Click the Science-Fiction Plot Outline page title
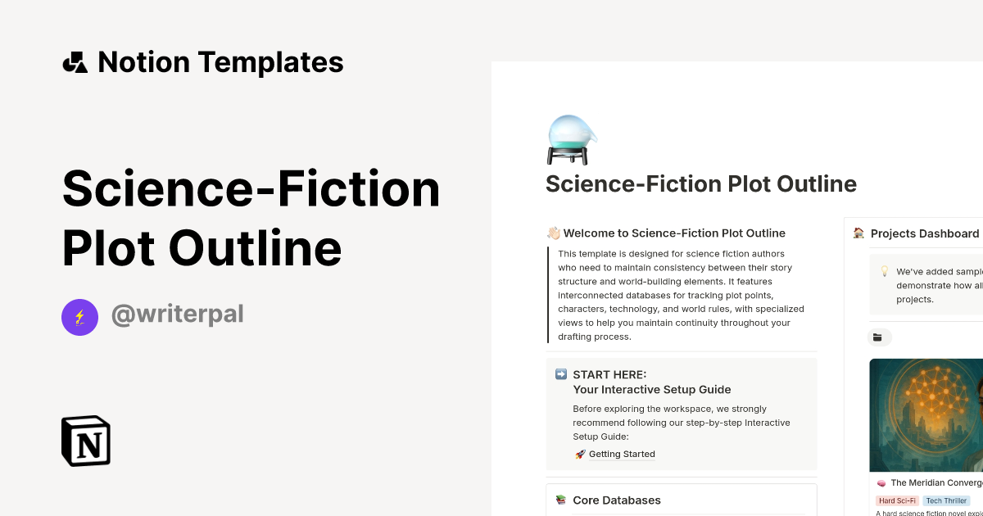This screenshot has width=983, height=516. [701, 183]
